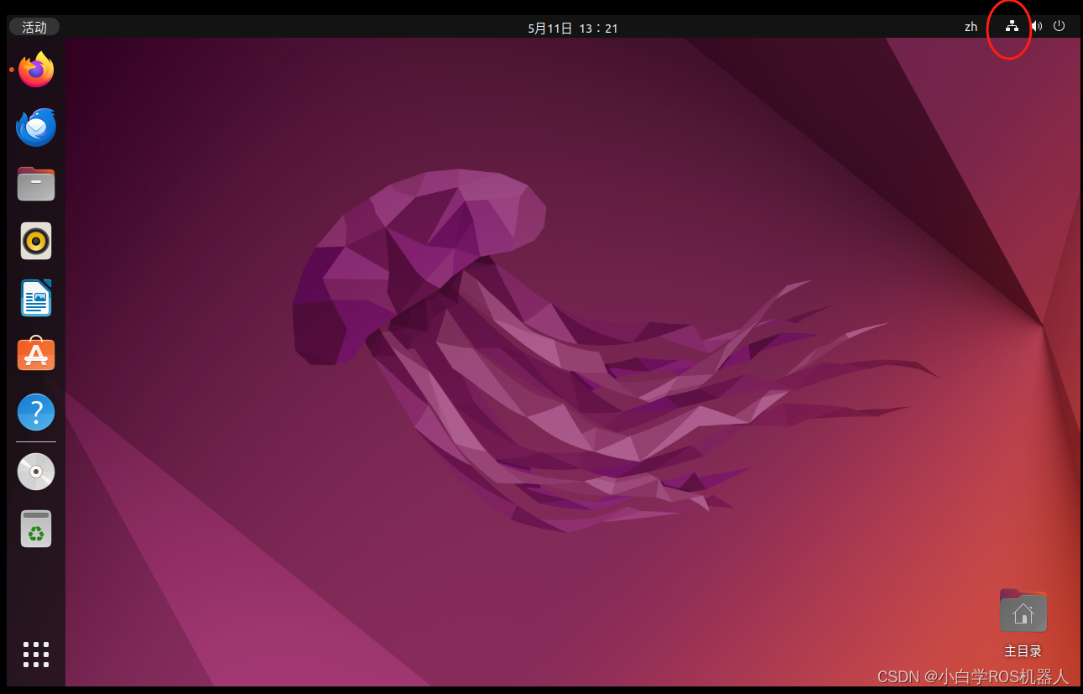The height and width of the screenshot is (694, 1083).
Task: Open the mounted disc icon in dock
Action: 36,472
